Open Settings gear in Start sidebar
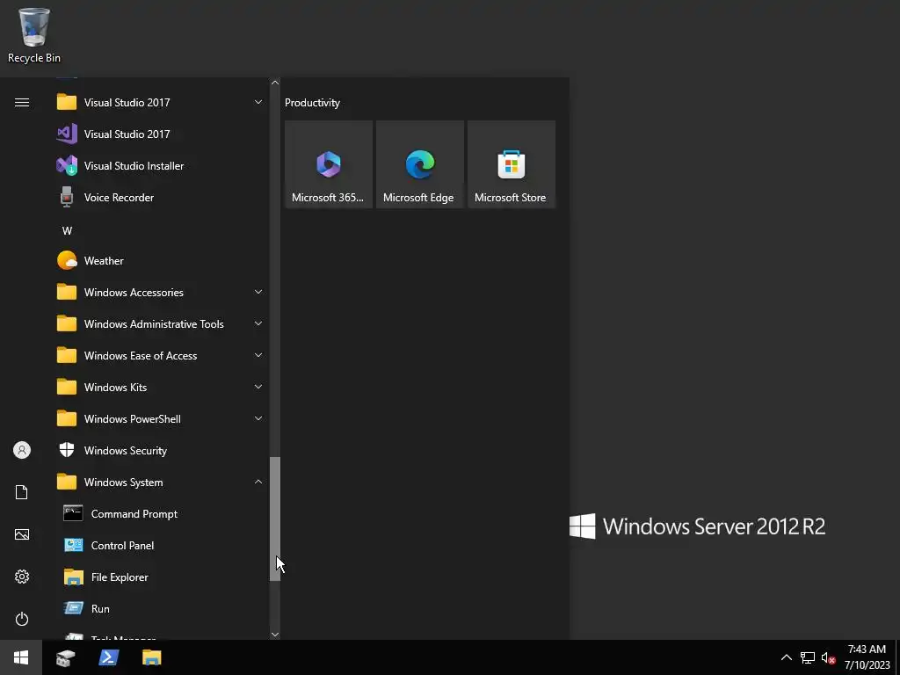 pos(22,577)
